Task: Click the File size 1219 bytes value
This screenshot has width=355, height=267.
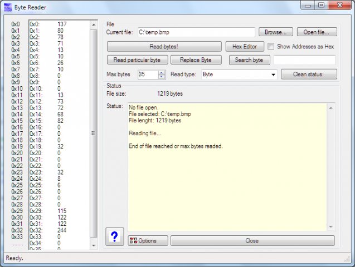Action: click(x=170, y=93)
